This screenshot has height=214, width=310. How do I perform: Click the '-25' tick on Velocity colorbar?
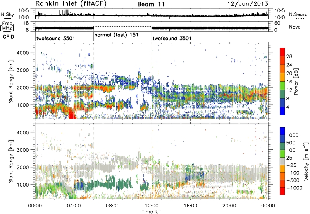292,165
